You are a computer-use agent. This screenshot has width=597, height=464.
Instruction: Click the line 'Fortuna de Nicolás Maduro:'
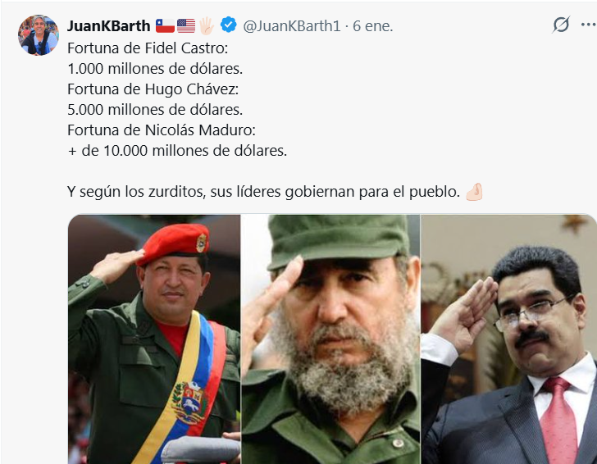[x=162, y=130]
